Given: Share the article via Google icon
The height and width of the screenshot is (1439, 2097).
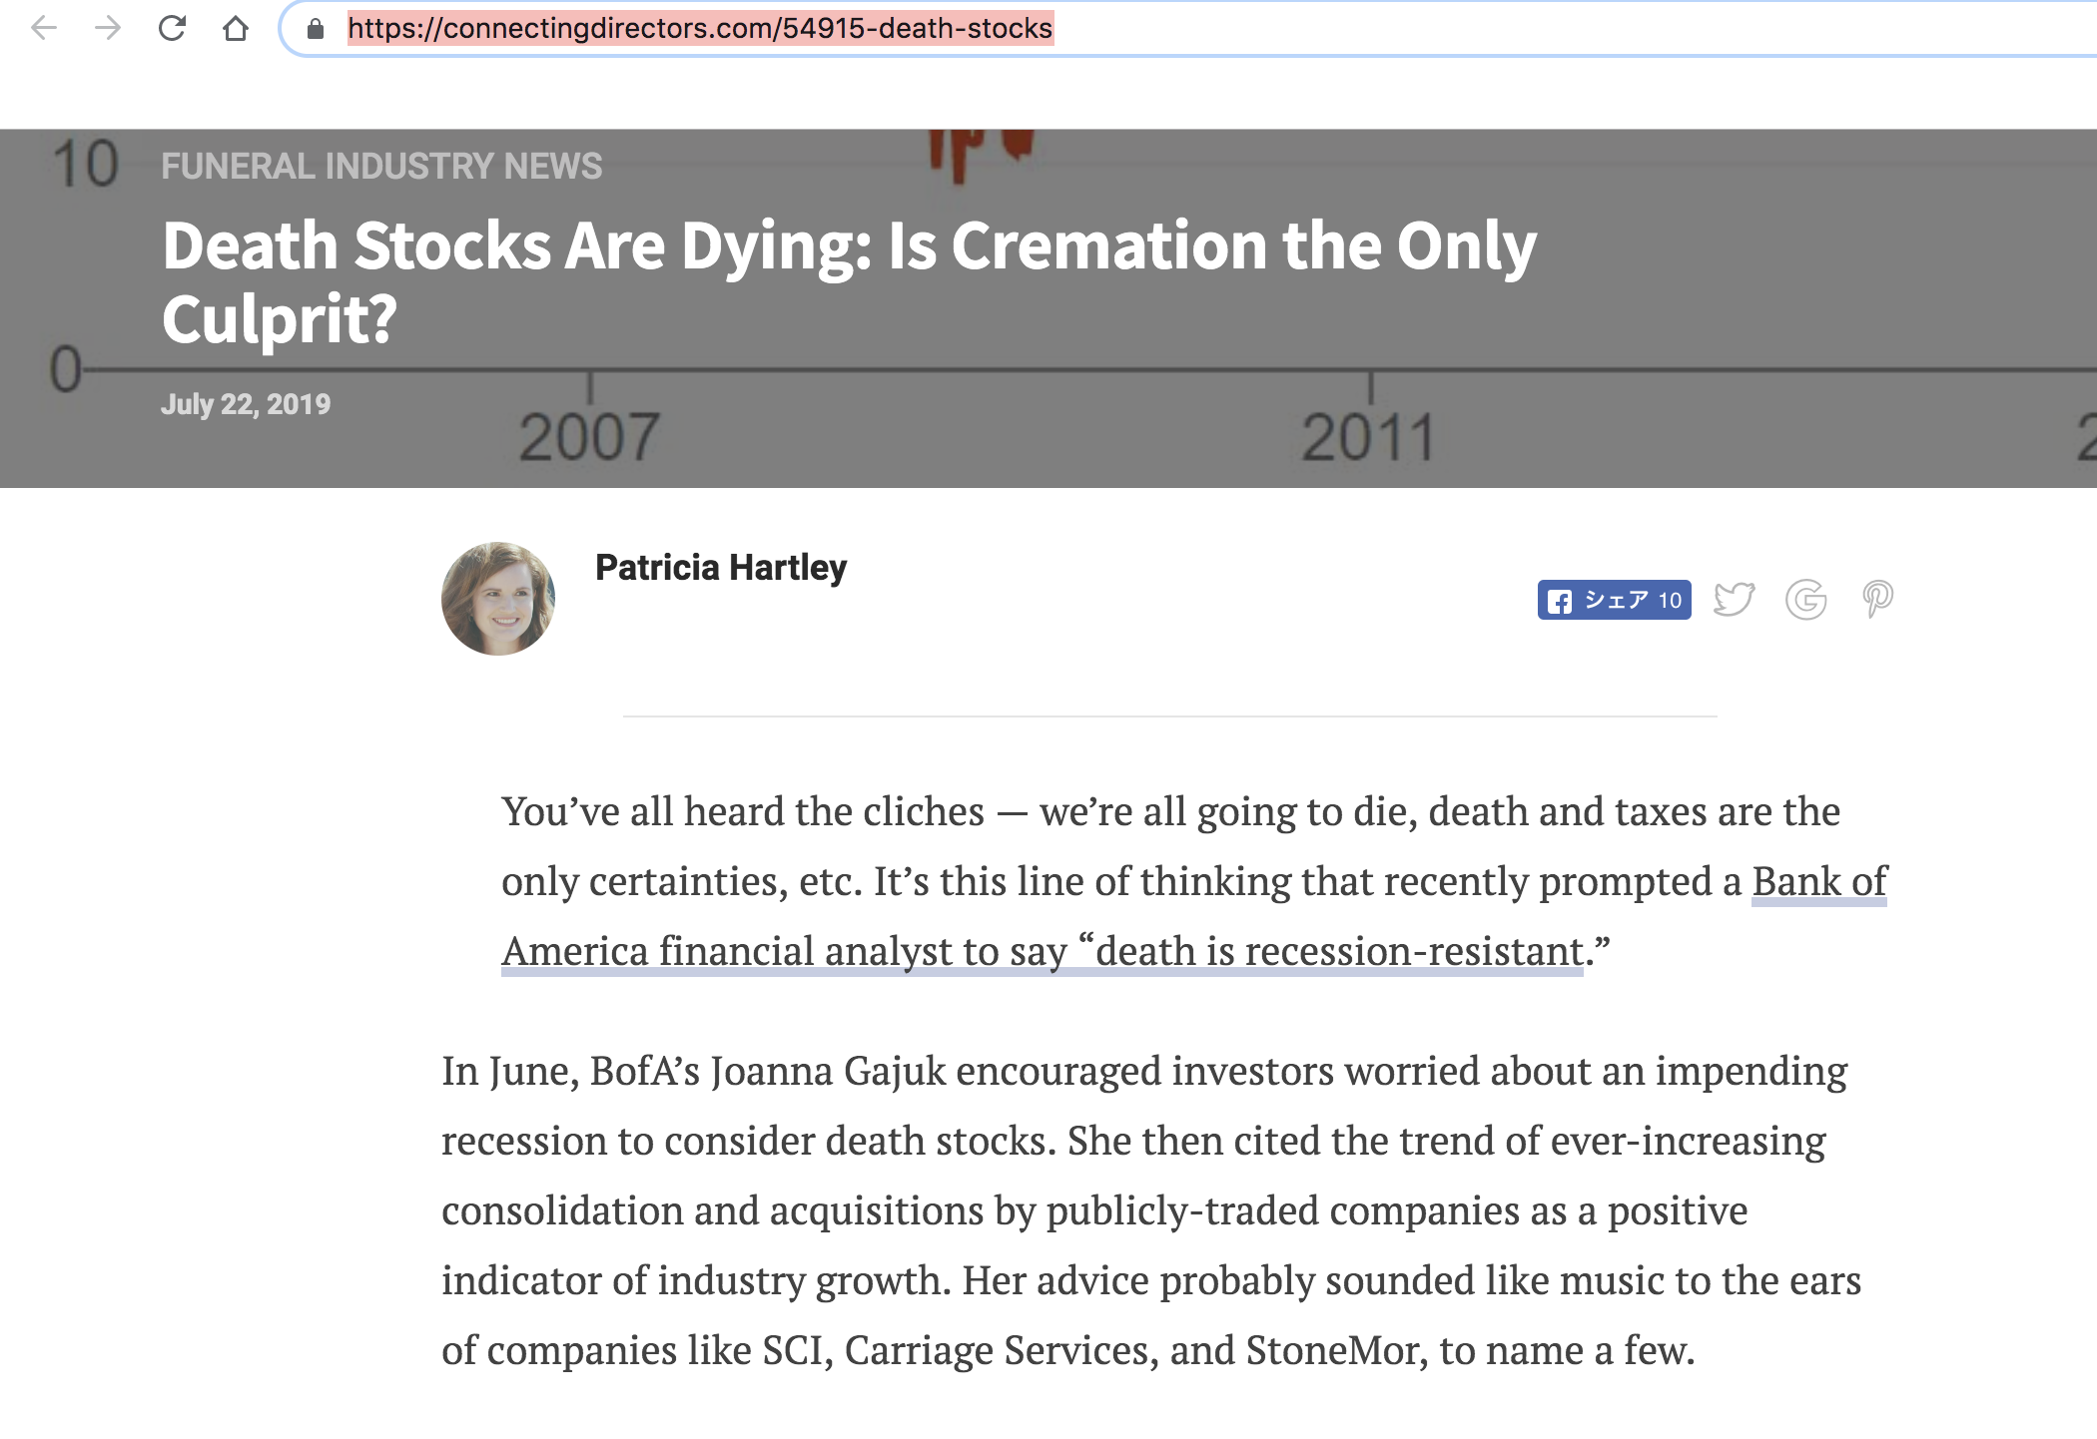Looking at the screenshot, I should pyautogui.click(x=1805, y=599).
